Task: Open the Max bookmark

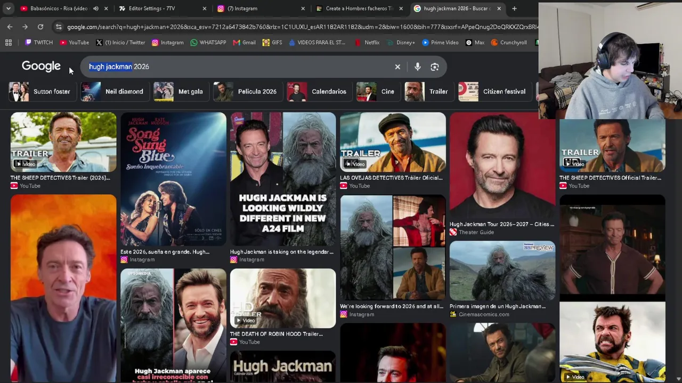Action: pyautogui.click(x=475, y=43)
